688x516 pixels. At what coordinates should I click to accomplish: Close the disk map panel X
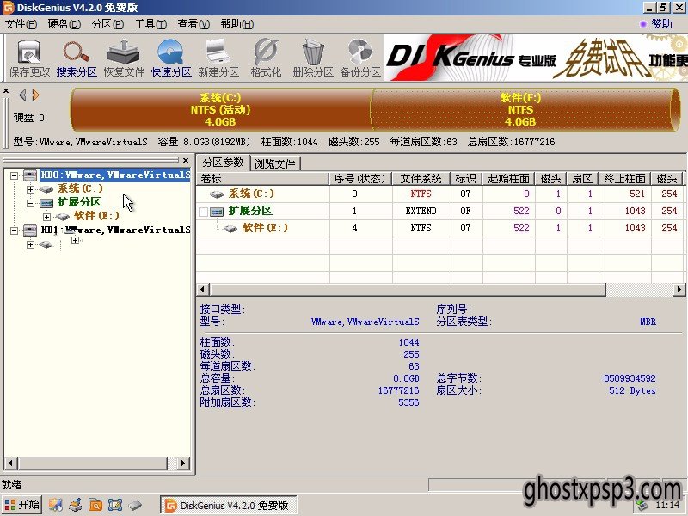coord(6,91)
